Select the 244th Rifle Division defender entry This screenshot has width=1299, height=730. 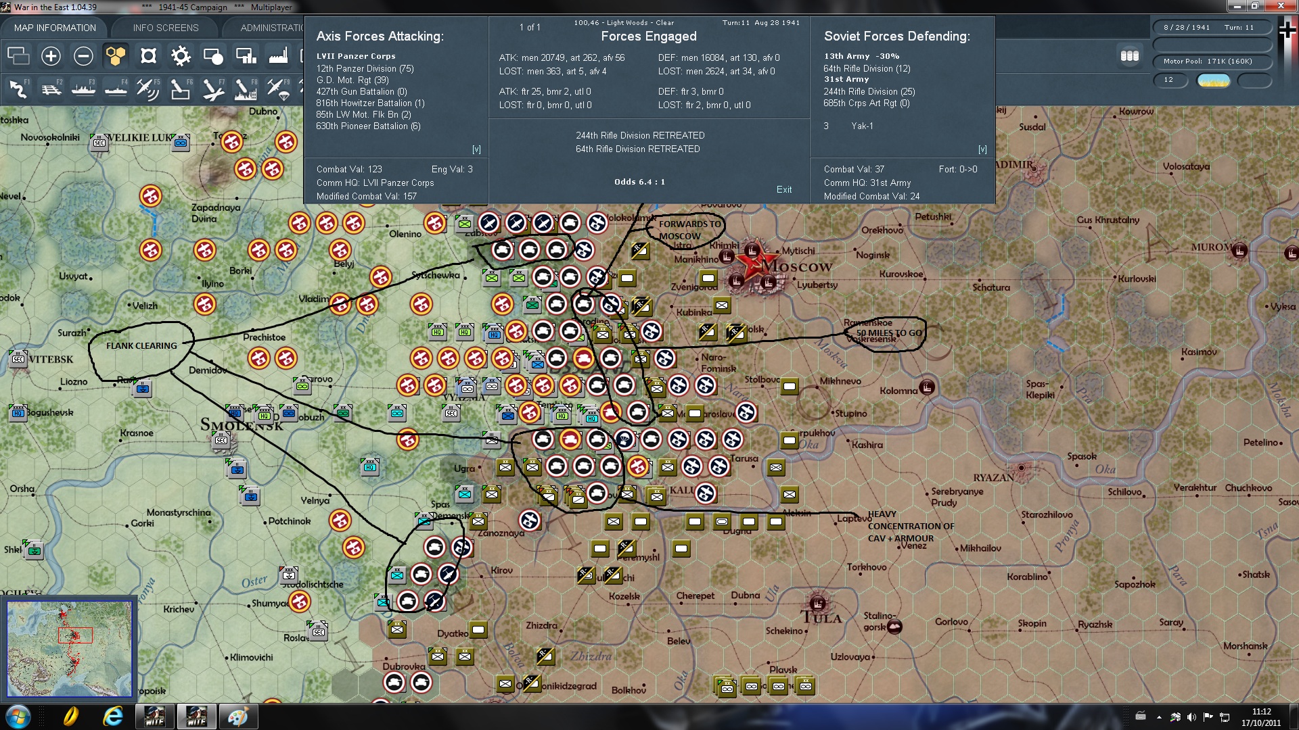[x=869, y=92]
